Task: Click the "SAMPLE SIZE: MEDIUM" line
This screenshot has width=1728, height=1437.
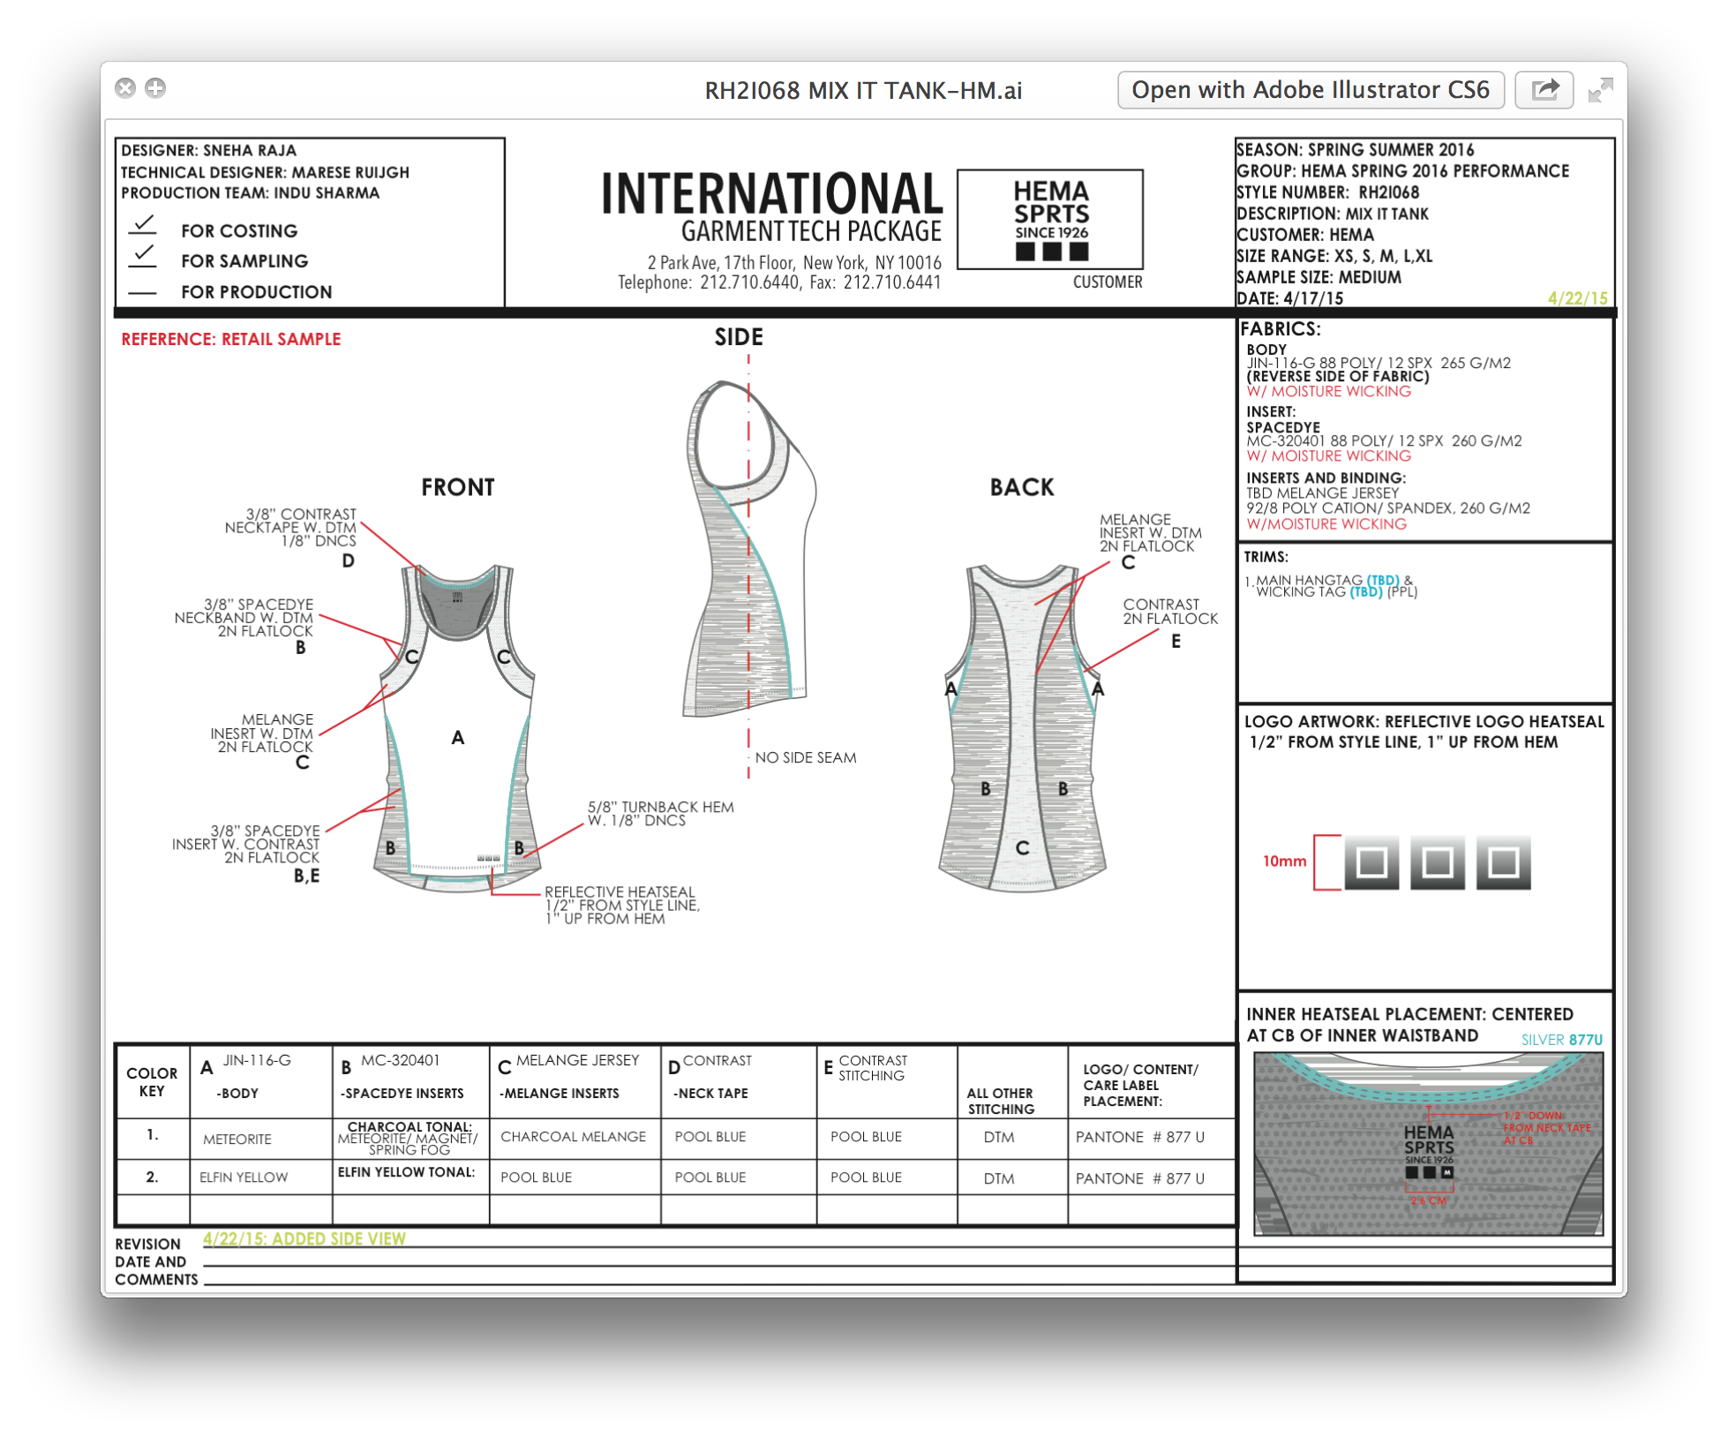Action: pos(1319,277)
